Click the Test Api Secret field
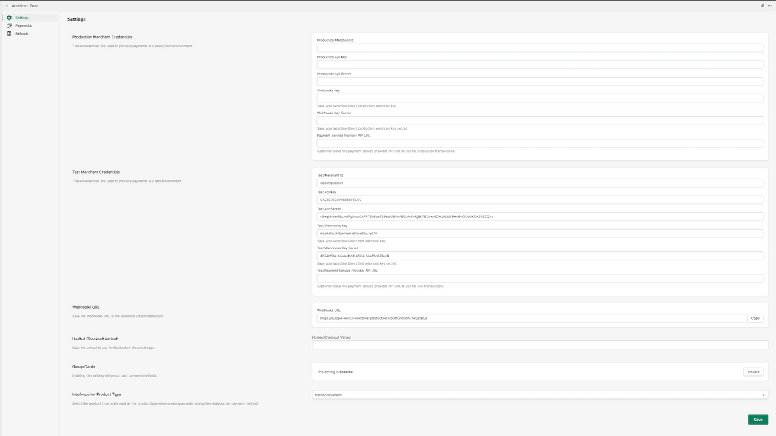Viewport: 776px width, 436px height. click(540, 216)
